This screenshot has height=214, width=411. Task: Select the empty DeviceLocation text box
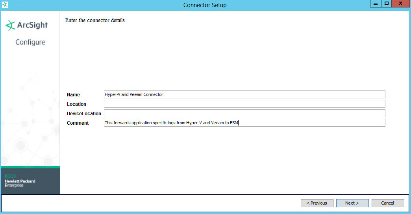[x=244, y=113]
